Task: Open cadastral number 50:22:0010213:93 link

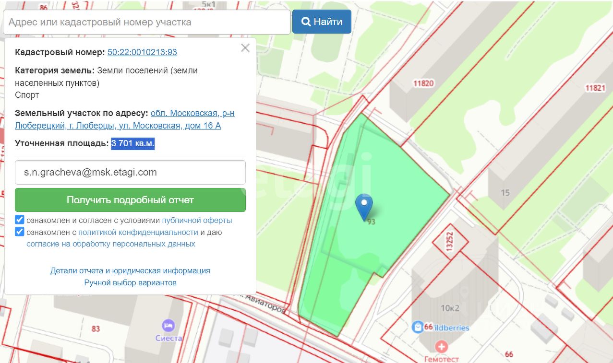Action: pos(142,52)
